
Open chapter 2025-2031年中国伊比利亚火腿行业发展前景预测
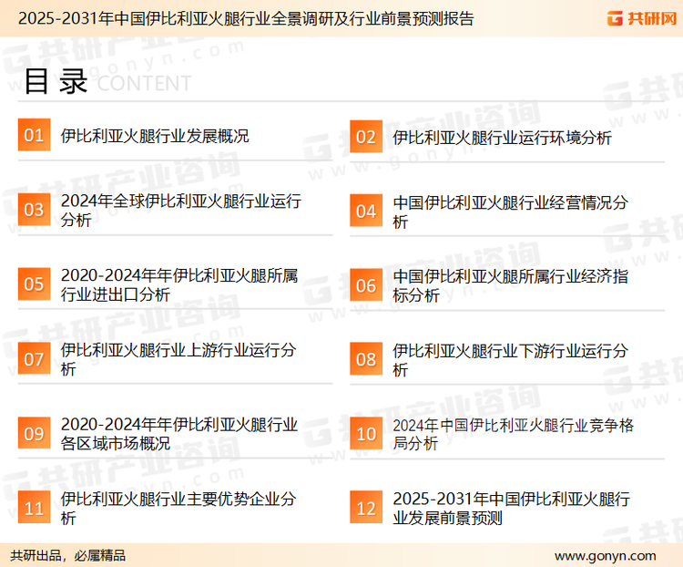[512, 508]
